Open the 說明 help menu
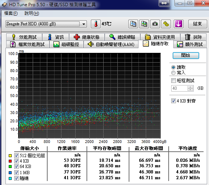209x185 pixels. click(32, 13)
